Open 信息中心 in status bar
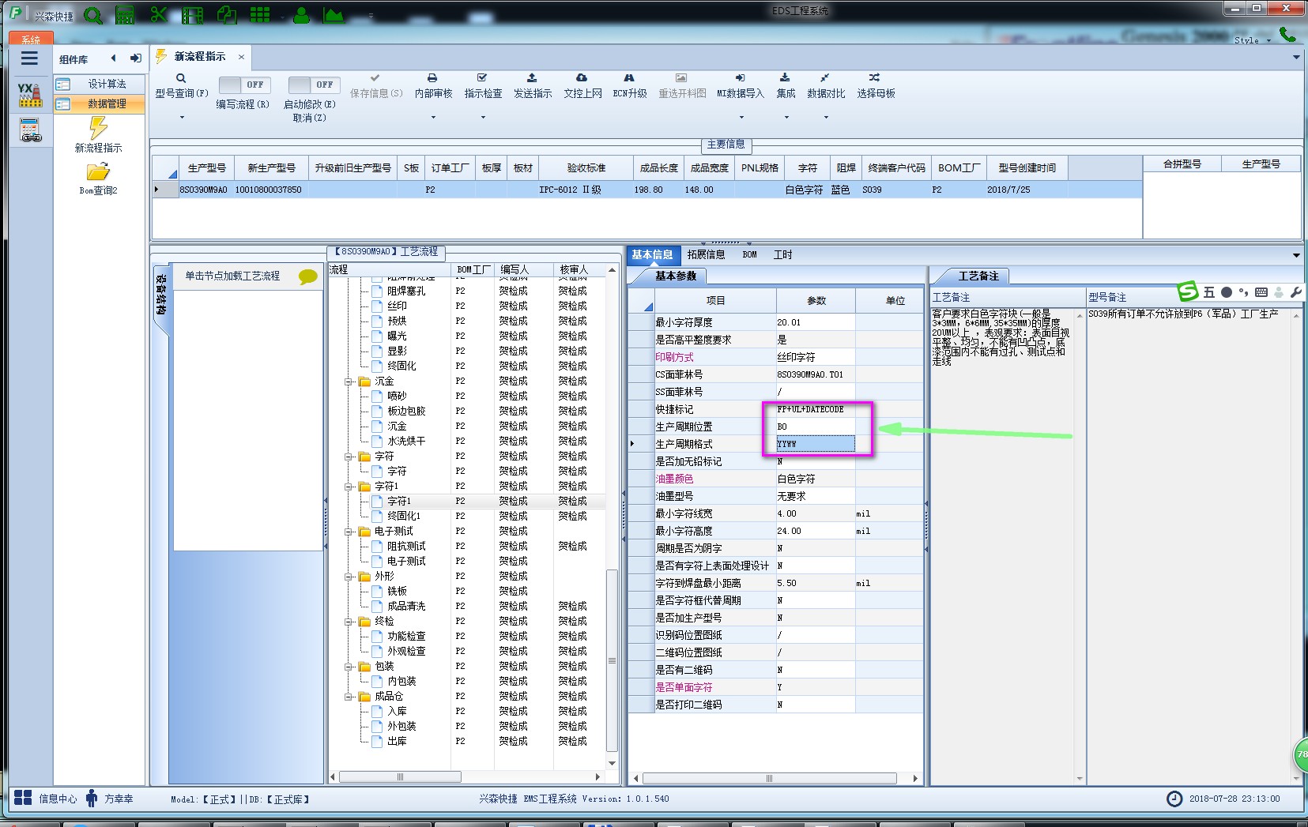 46,799
